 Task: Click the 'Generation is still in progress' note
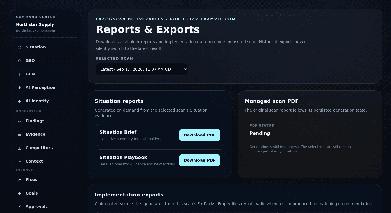(300, 149)
